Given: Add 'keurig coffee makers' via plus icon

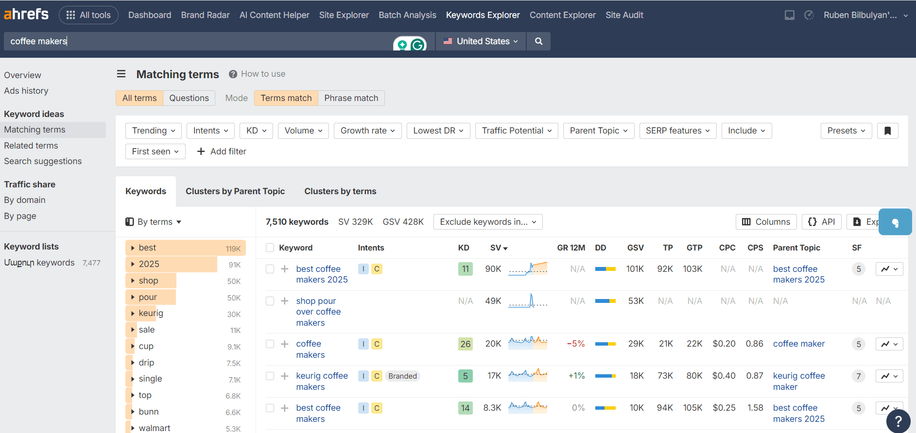Looking at the screenshot, I should (x=285, y=376).
